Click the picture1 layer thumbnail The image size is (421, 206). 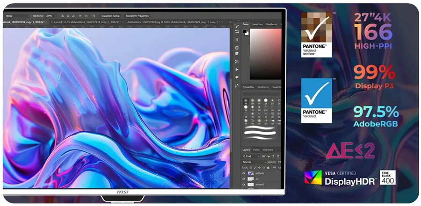(251, 174)
